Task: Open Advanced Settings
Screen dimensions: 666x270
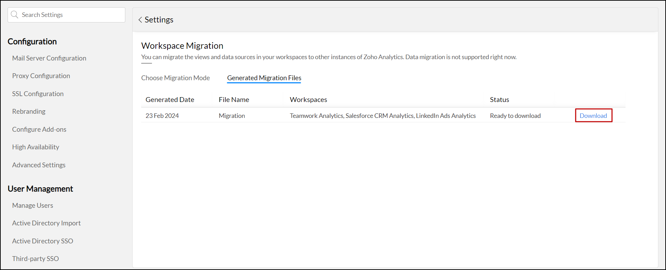Action: tap(39, 165)
